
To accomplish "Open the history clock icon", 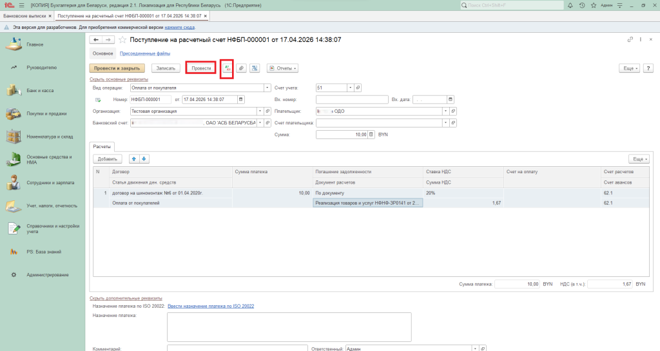I will [x=582, y=5].
